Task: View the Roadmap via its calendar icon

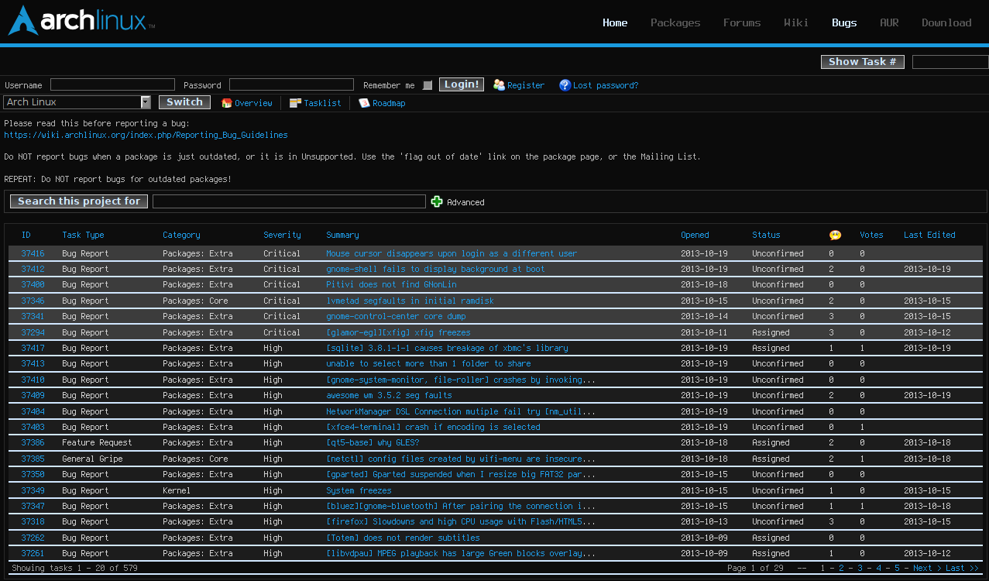Action: click(363, 103)
